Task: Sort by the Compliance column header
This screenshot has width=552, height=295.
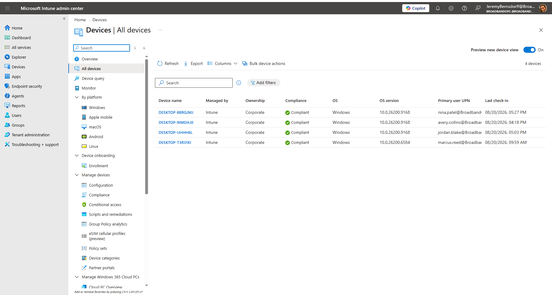Action: coord(296,100)
